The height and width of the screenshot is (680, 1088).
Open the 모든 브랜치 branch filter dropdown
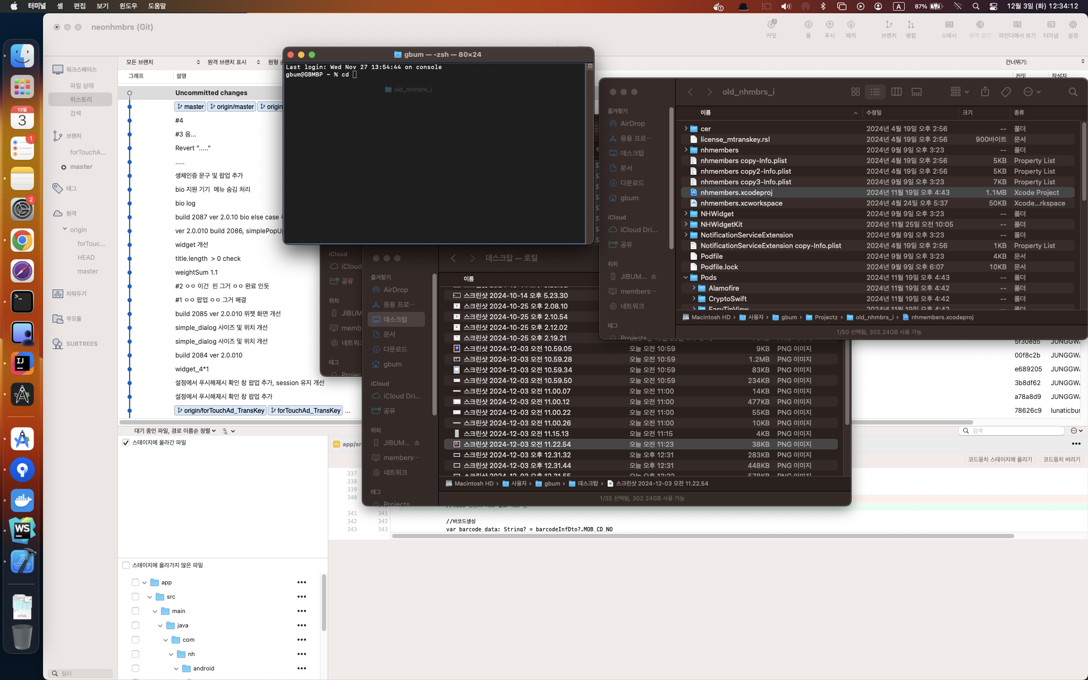tap(163, 62)
